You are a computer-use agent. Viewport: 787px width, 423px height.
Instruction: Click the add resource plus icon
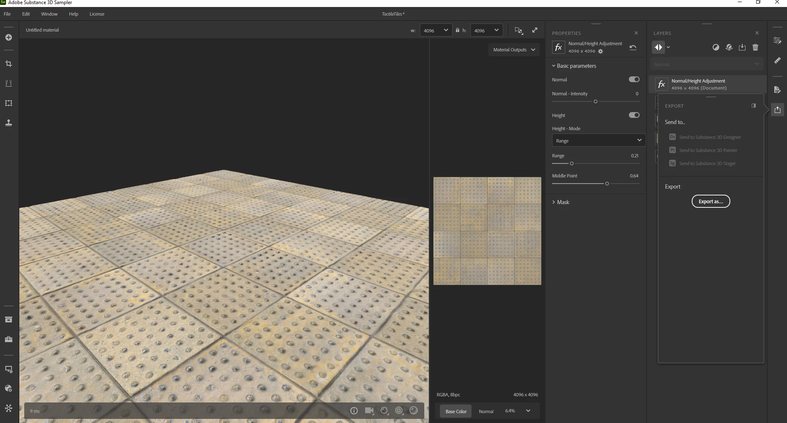tap(9, 37)
